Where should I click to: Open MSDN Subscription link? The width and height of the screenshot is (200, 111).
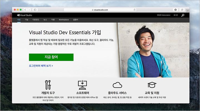coord(164,15)
